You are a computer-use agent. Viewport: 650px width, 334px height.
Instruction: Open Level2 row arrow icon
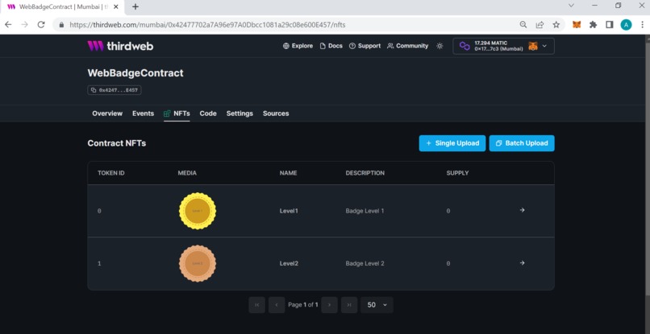(522, 263)
